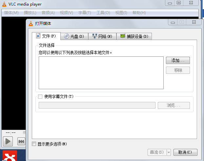Open the red app icon on taskbar
The height and width of the screenshot is (161, 204).
click(x=10, y=156)
